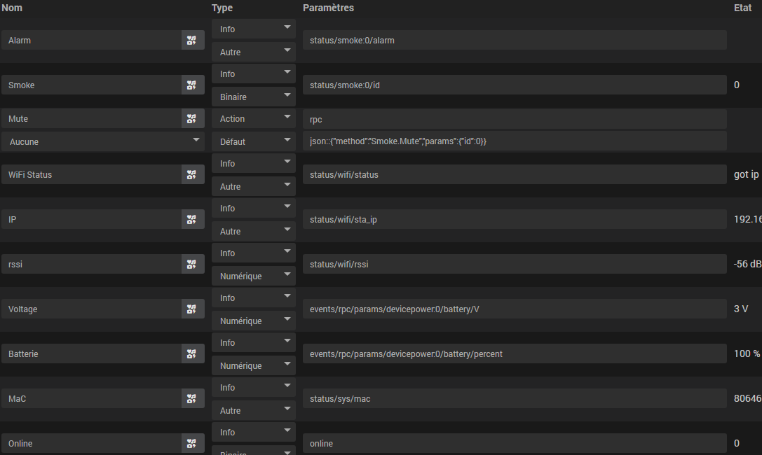Edit the status/smoke:0/alarm topic field
The image size is (762, 455).
point(515,41)
